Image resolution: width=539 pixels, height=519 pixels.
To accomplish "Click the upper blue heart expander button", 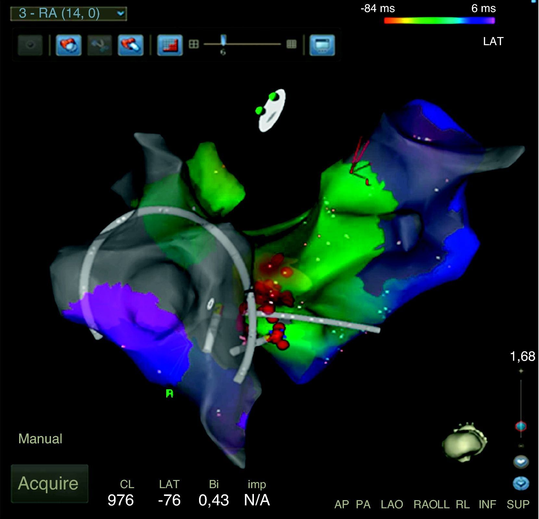I will tap(521, 461).
